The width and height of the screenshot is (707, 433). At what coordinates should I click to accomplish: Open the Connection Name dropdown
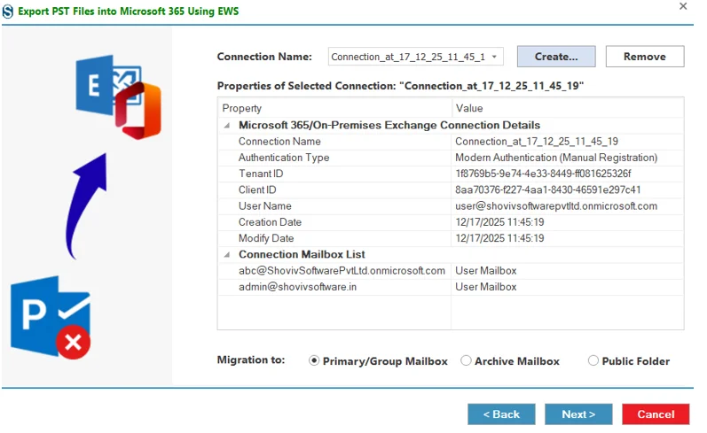495,57
